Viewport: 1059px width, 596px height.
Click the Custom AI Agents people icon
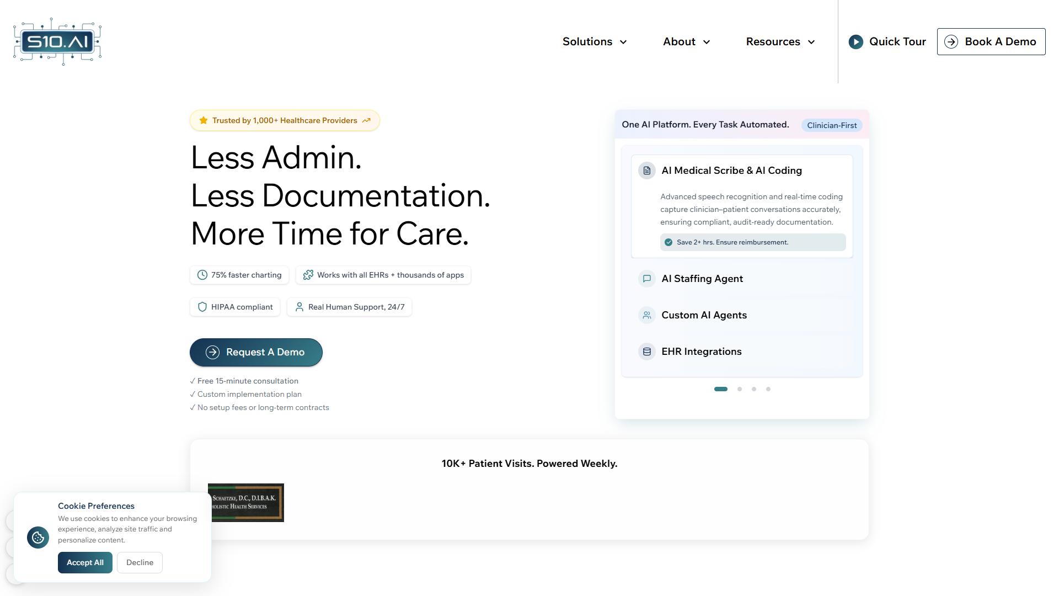646,315
